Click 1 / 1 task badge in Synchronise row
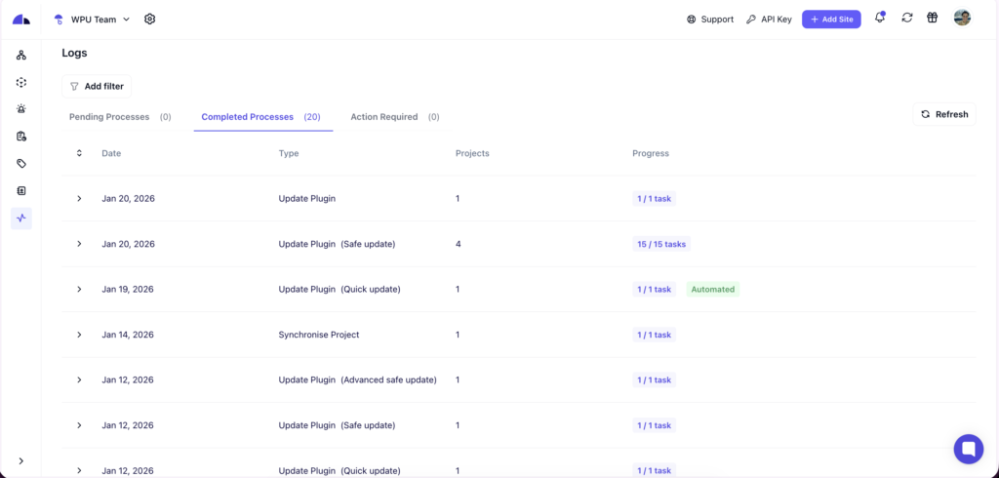This screenshot has width=999, height=478. pos(654,335)
